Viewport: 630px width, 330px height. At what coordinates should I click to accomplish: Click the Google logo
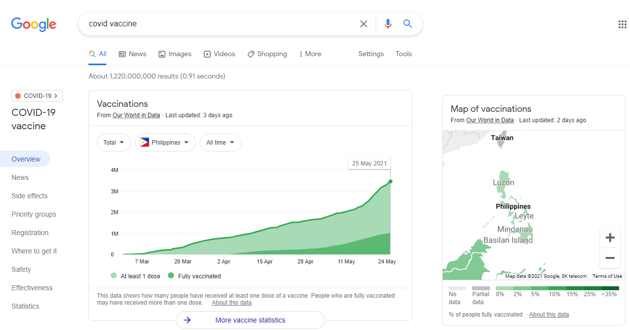coord(33,24)
